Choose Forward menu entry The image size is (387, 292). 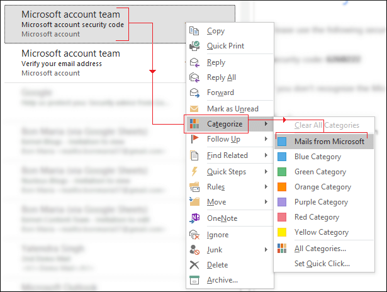coord(230,93)
